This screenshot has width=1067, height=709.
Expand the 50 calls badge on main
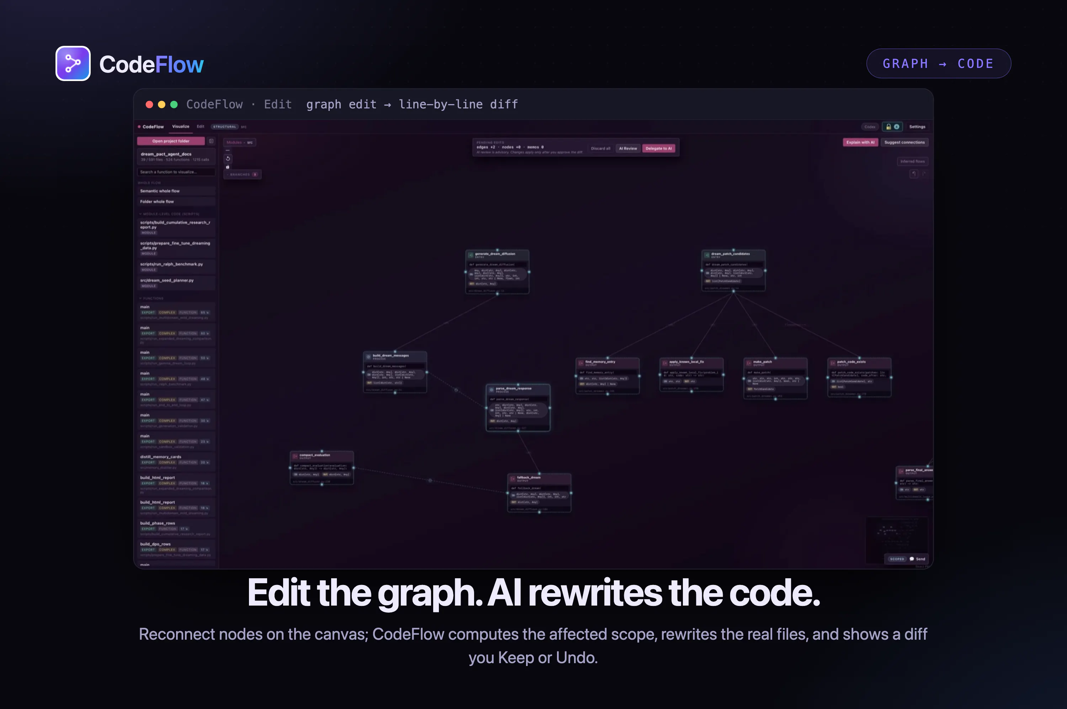205,358
